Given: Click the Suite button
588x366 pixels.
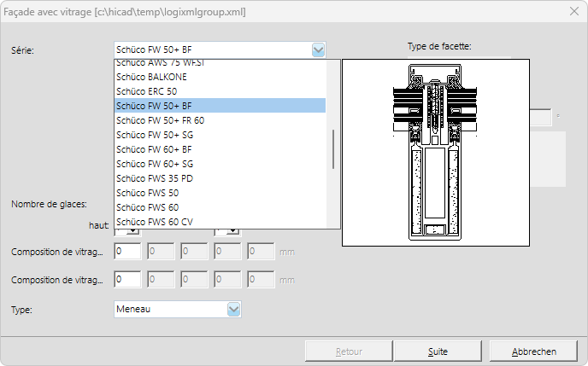Looking at the screenshot, I should coord(438,351).
